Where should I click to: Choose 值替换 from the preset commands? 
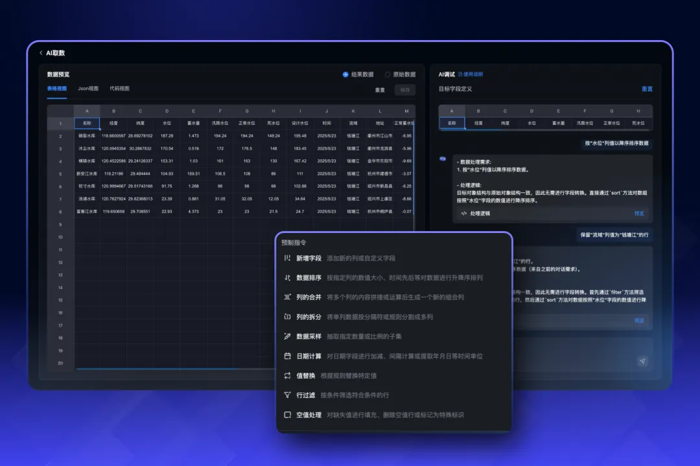click(305, 375)
